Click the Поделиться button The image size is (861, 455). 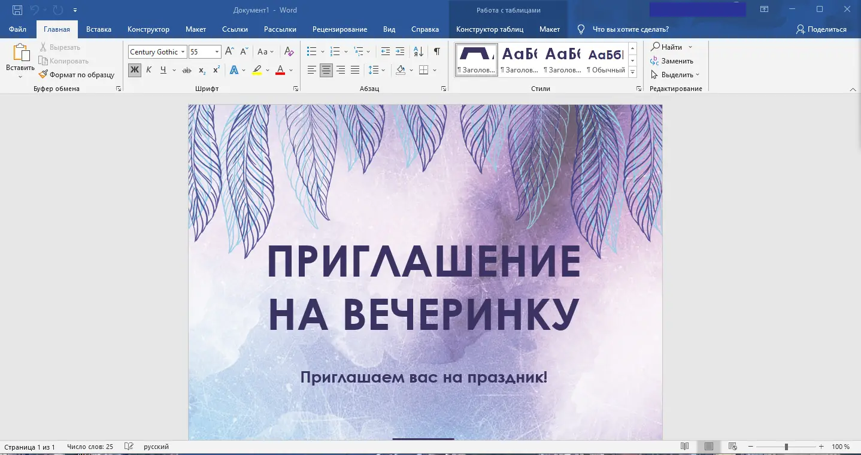pyautogui.click(x=821, y=29)
